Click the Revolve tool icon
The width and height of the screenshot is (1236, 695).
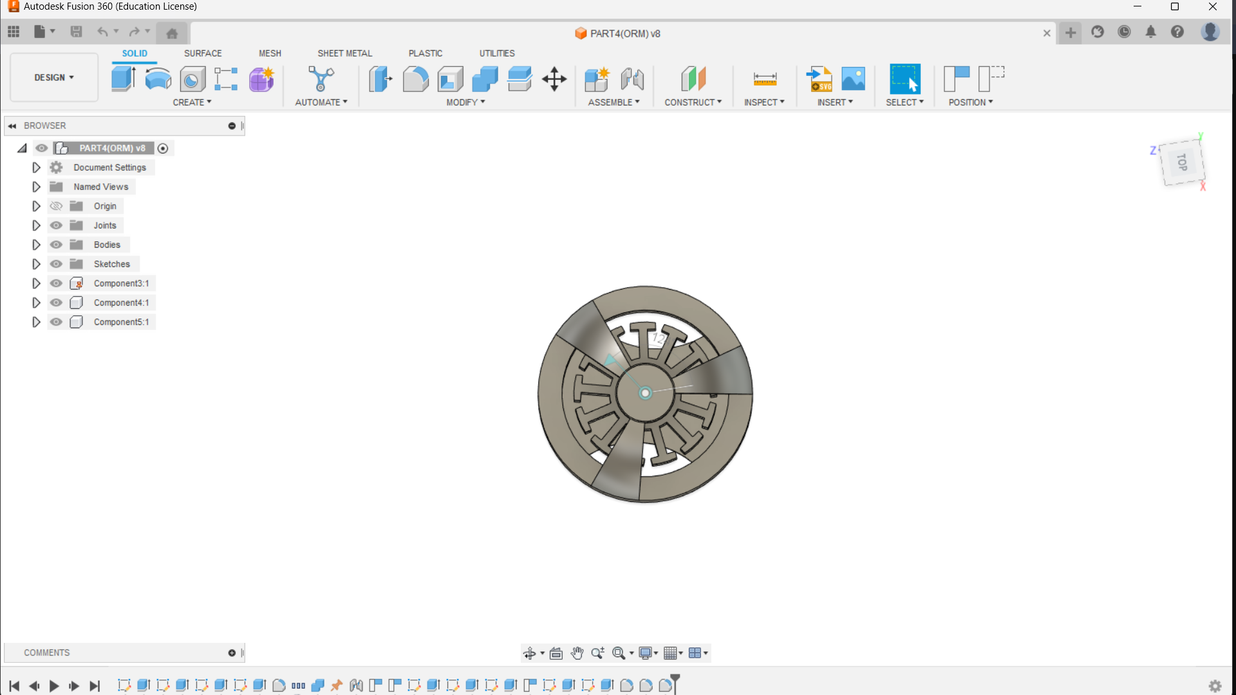click(158, 79)
